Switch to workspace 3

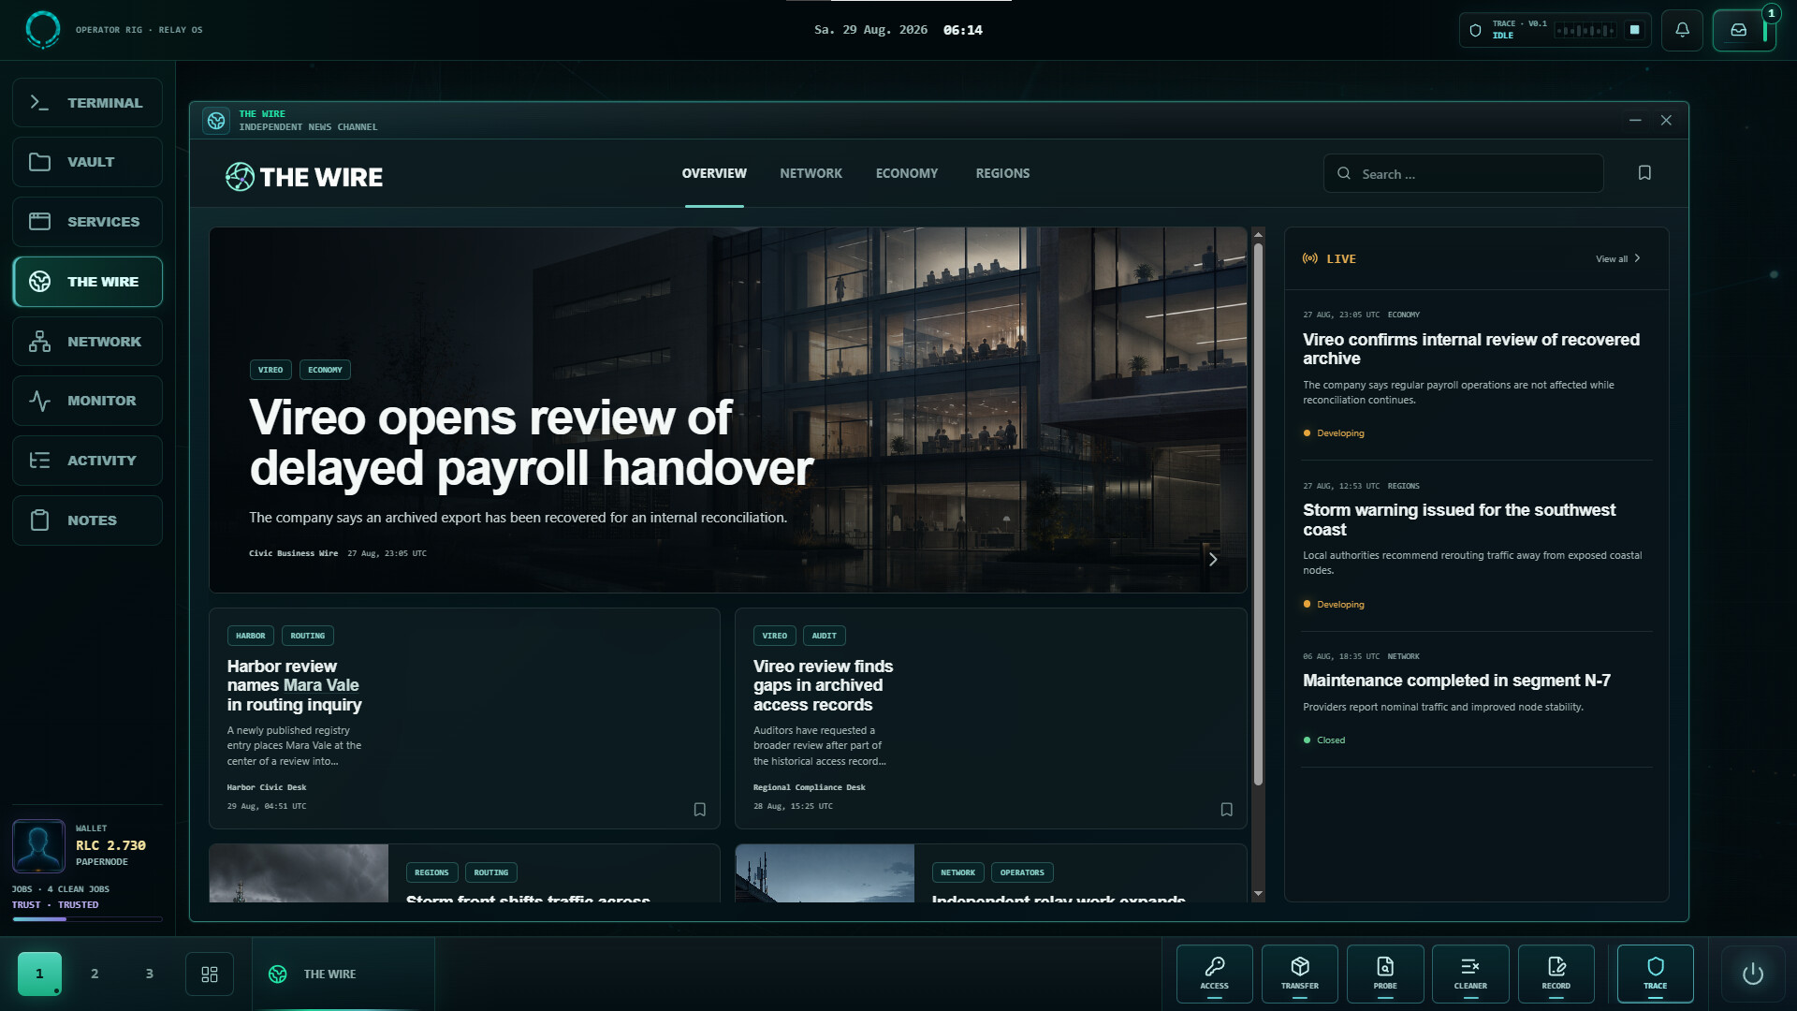coord(149,974)
